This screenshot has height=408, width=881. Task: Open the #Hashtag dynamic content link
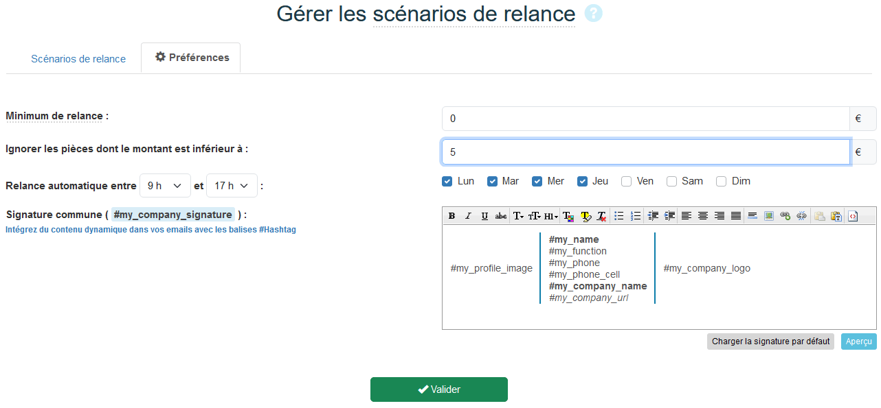[x=150, y=230]
